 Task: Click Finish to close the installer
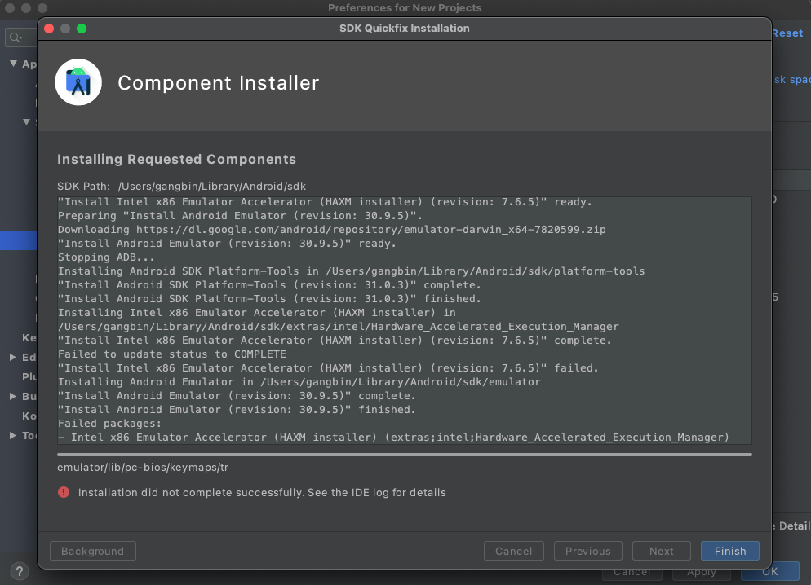(729, 551)
